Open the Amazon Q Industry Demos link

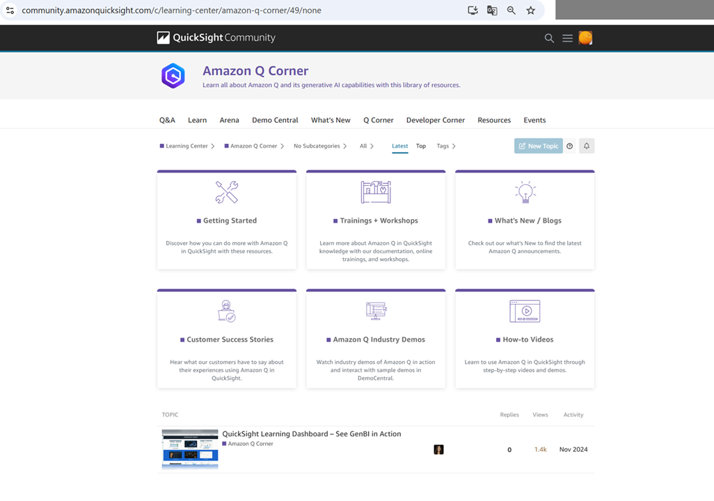tap(376, 340)
